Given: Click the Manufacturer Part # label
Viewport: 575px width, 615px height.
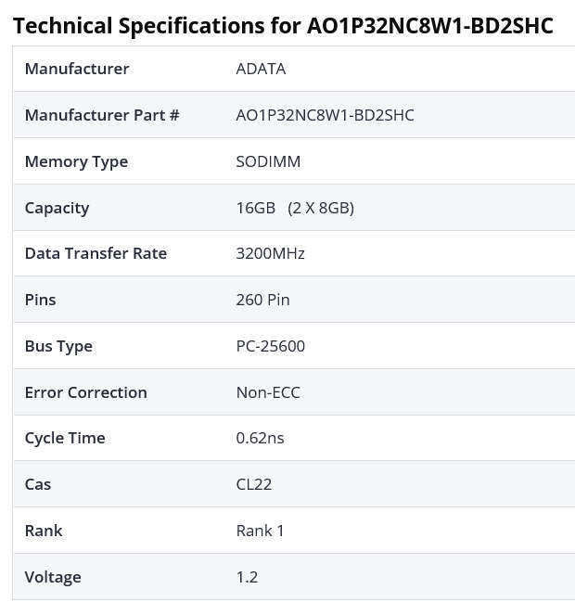Looking at the screenshot, I should click(102, 115).
